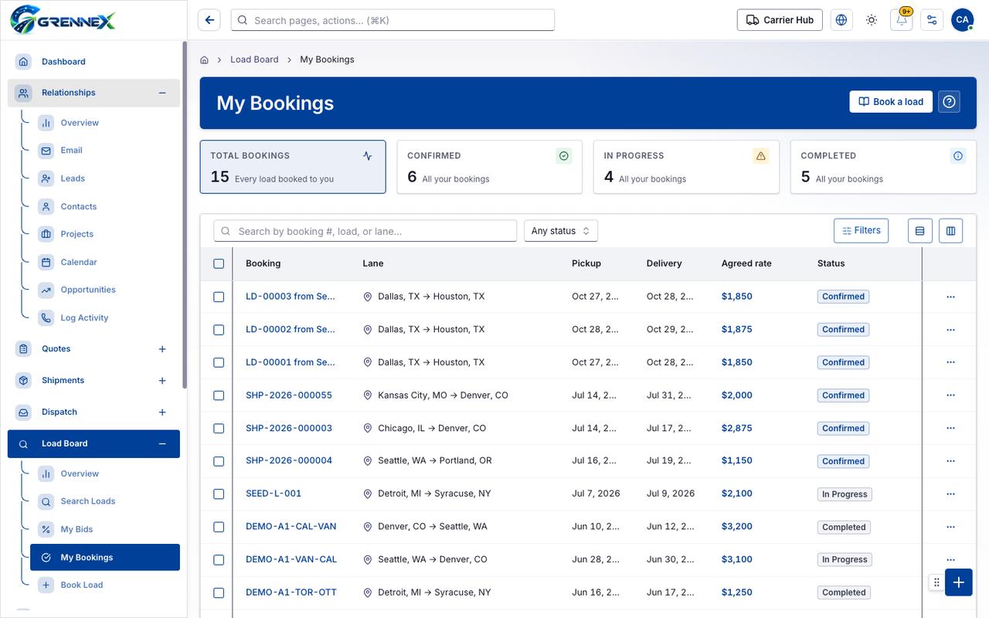
Task: Open the column settings icon
Action: tap(950, 230)
